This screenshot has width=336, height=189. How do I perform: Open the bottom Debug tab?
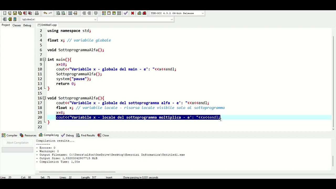(x=67, y=135)
